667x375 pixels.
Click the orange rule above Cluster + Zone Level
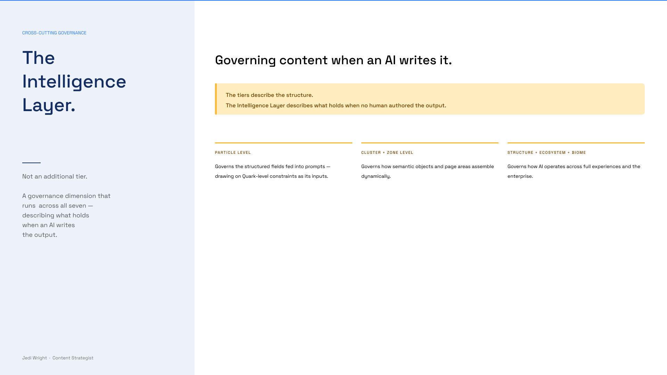click(x=430, y=143)
